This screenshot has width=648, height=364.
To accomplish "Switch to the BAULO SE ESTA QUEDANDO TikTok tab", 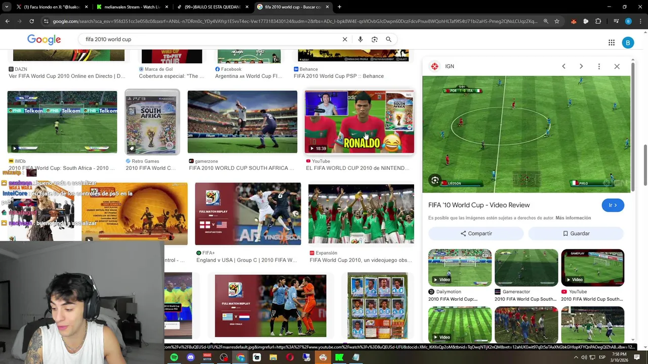I will [x=212, y=7].
